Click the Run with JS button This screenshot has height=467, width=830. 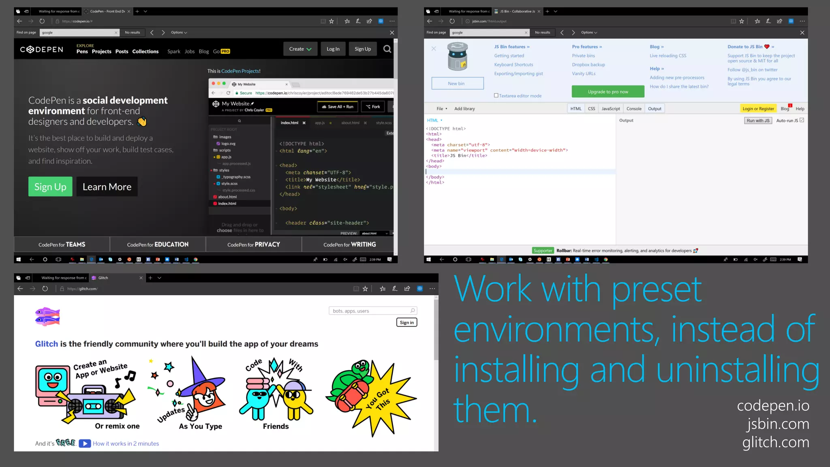click(758, 120)
